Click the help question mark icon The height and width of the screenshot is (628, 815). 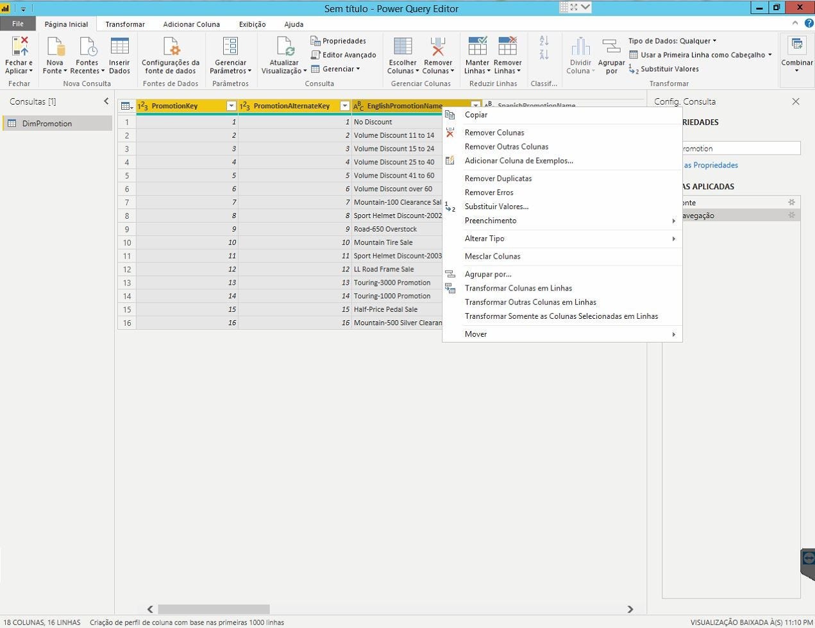pyautogui.click(x=809, y=24)
